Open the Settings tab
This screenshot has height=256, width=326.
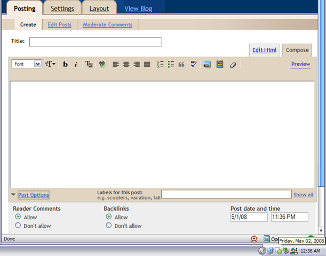coord(62,9)
